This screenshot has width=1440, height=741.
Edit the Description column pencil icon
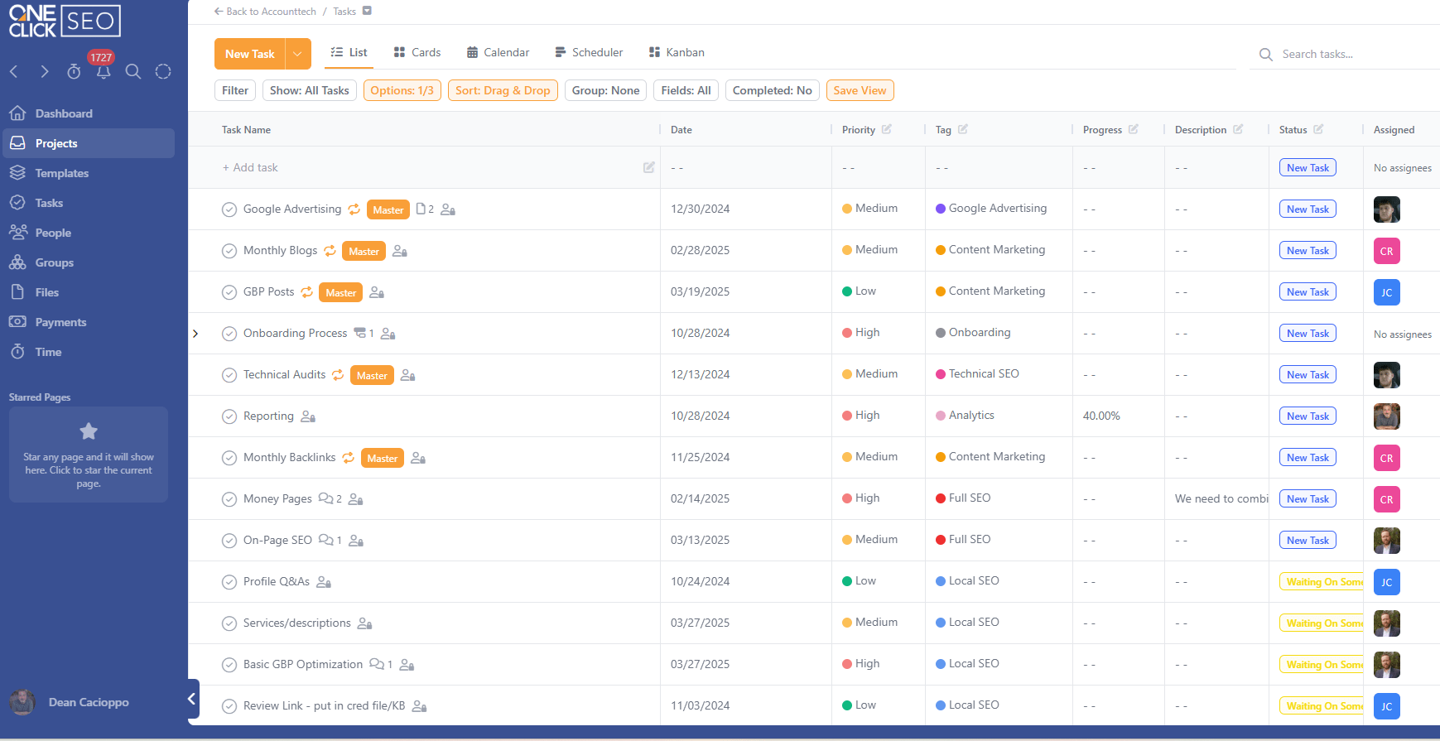1238,129
